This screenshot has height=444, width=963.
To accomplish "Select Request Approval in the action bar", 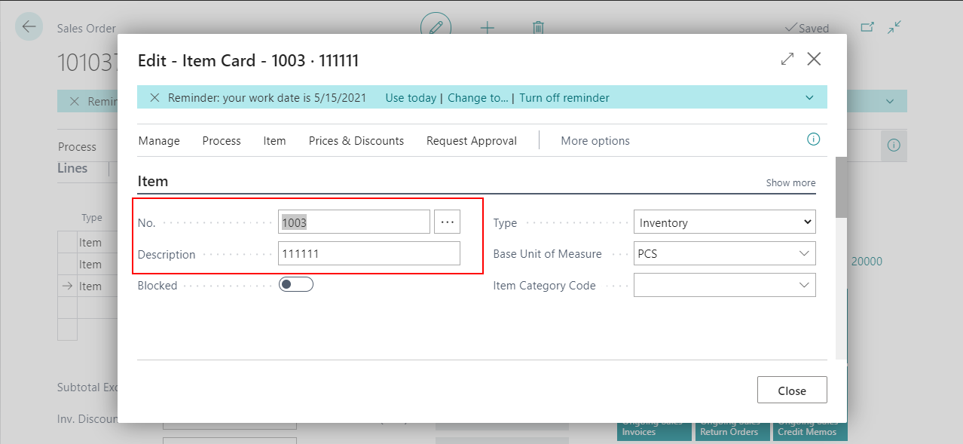I will 471,141.
